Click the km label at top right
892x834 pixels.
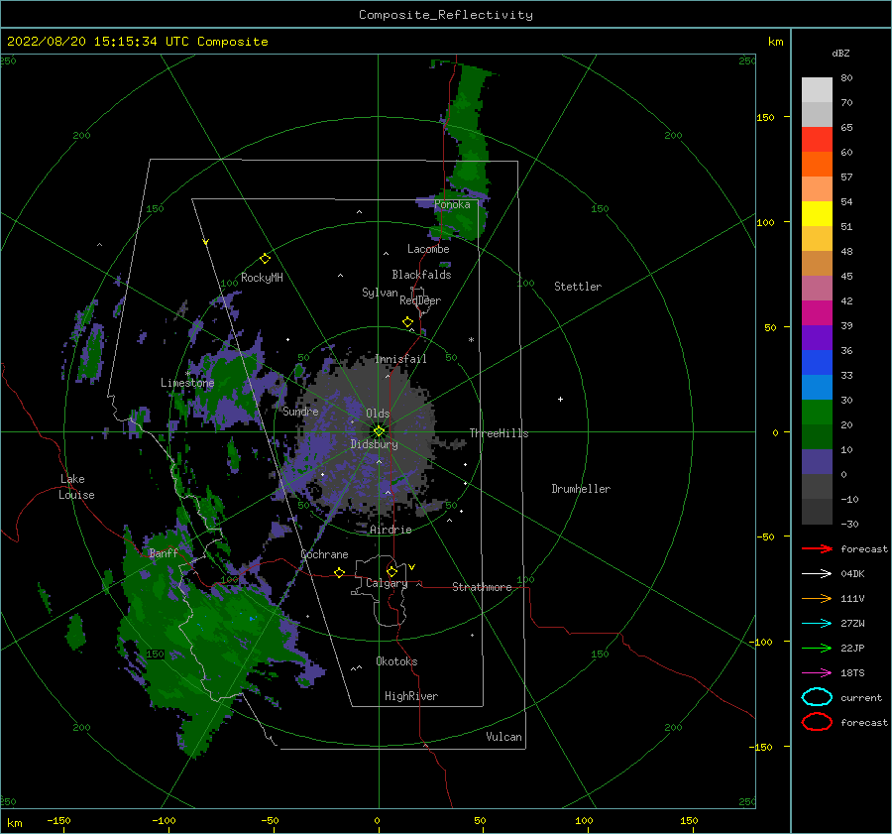[775, 42]
